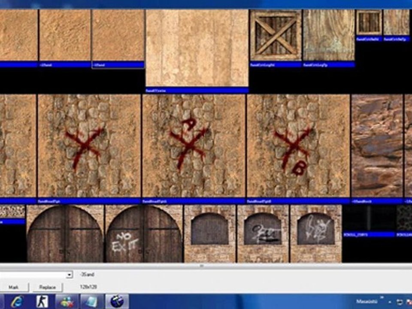
Task: Select the small wooden crate texture
Action: click(369, 23)
